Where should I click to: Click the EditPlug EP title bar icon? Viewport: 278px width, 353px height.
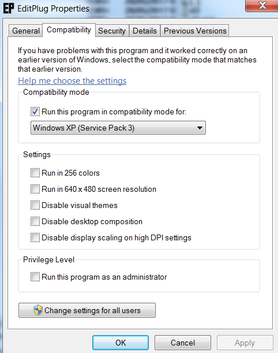pyautogui.click(x=9, y=8)
